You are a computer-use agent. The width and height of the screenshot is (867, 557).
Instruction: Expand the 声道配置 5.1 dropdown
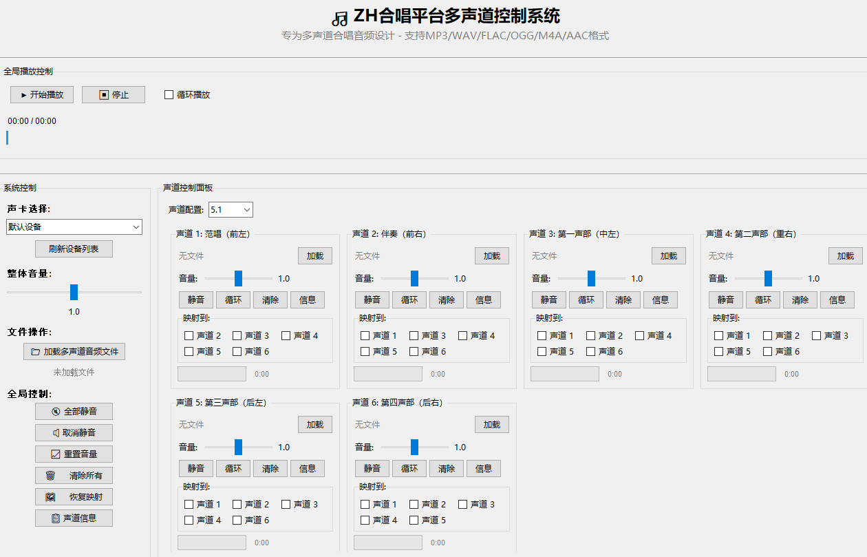(x=231, y=209)
